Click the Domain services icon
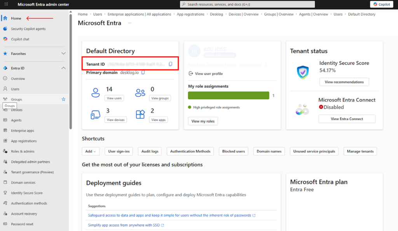The height and width of the screenshot is (231, 398). coord(5,182)
